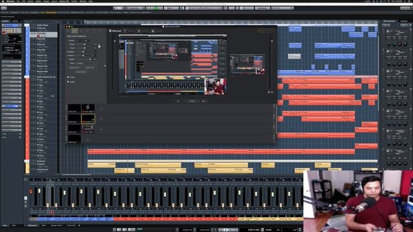The height and width of the screenshot is (232, 413).
Task: Click the Wirecast logo in window toolbar
Action: 115,31
